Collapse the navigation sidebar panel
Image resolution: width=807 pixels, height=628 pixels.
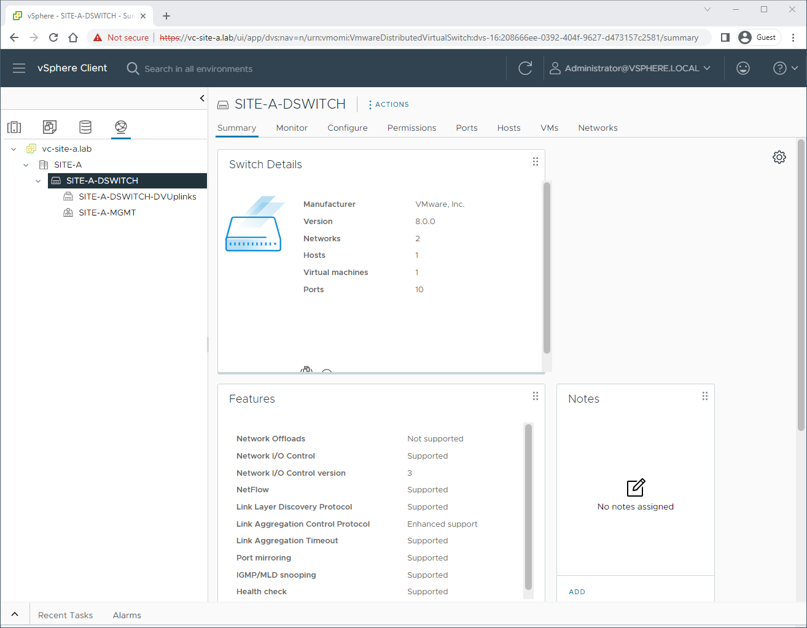point(202,98)
